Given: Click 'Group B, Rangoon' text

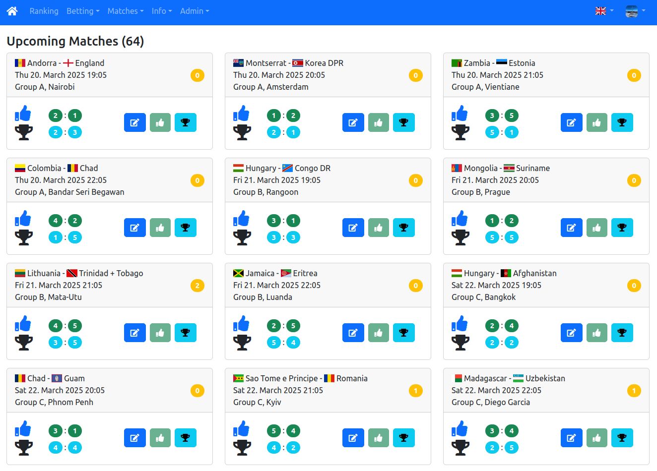Looking at the screenshot, I should click(266, 192).
